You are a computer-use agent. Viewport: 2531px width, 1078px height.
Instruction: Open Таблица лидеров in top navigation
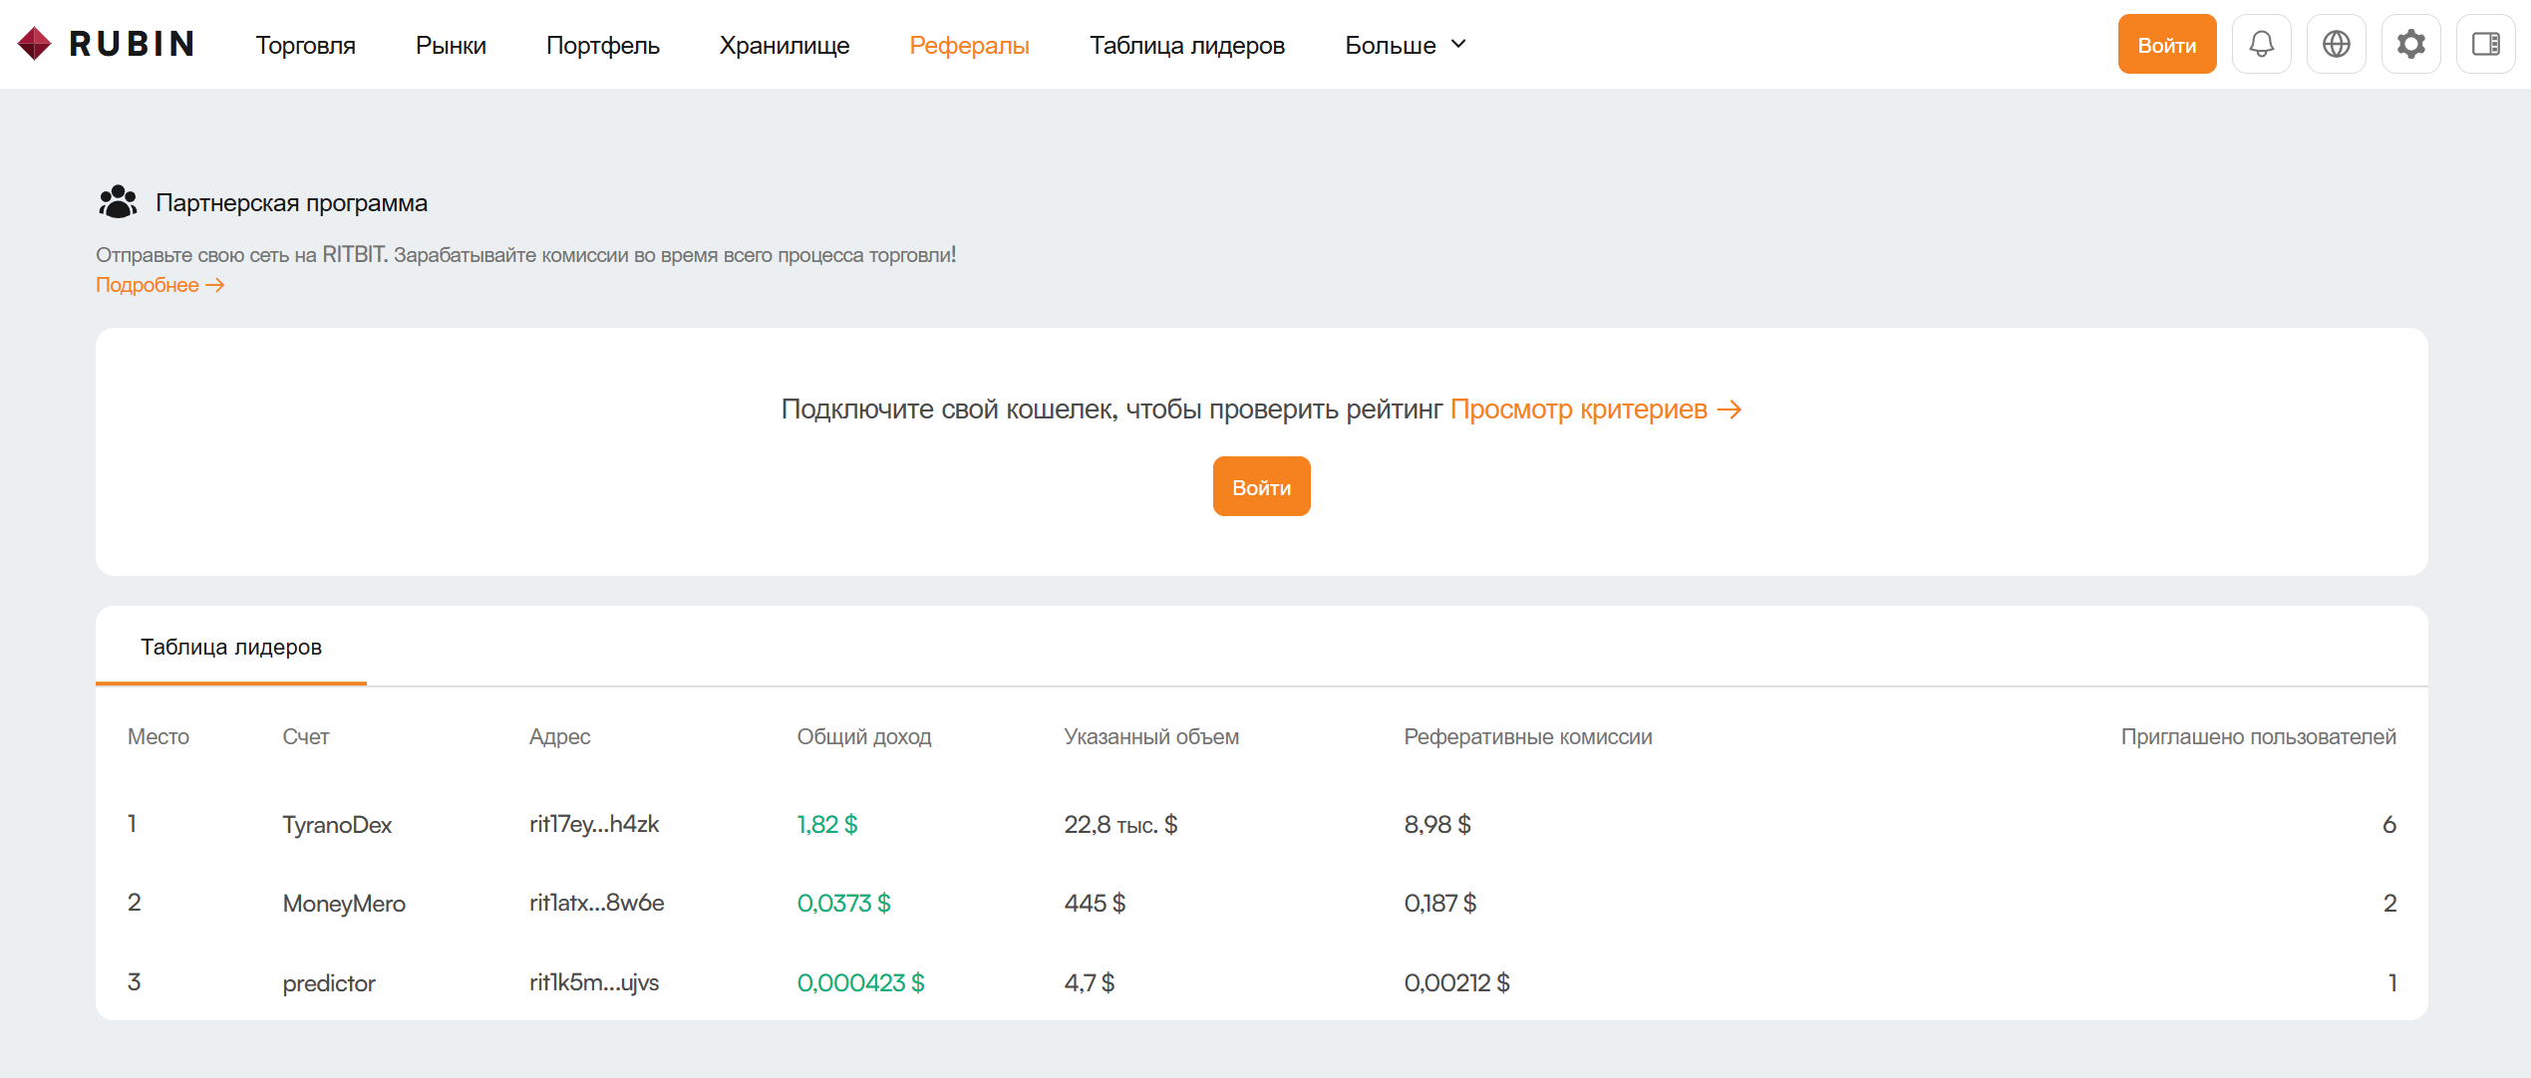1187,45
